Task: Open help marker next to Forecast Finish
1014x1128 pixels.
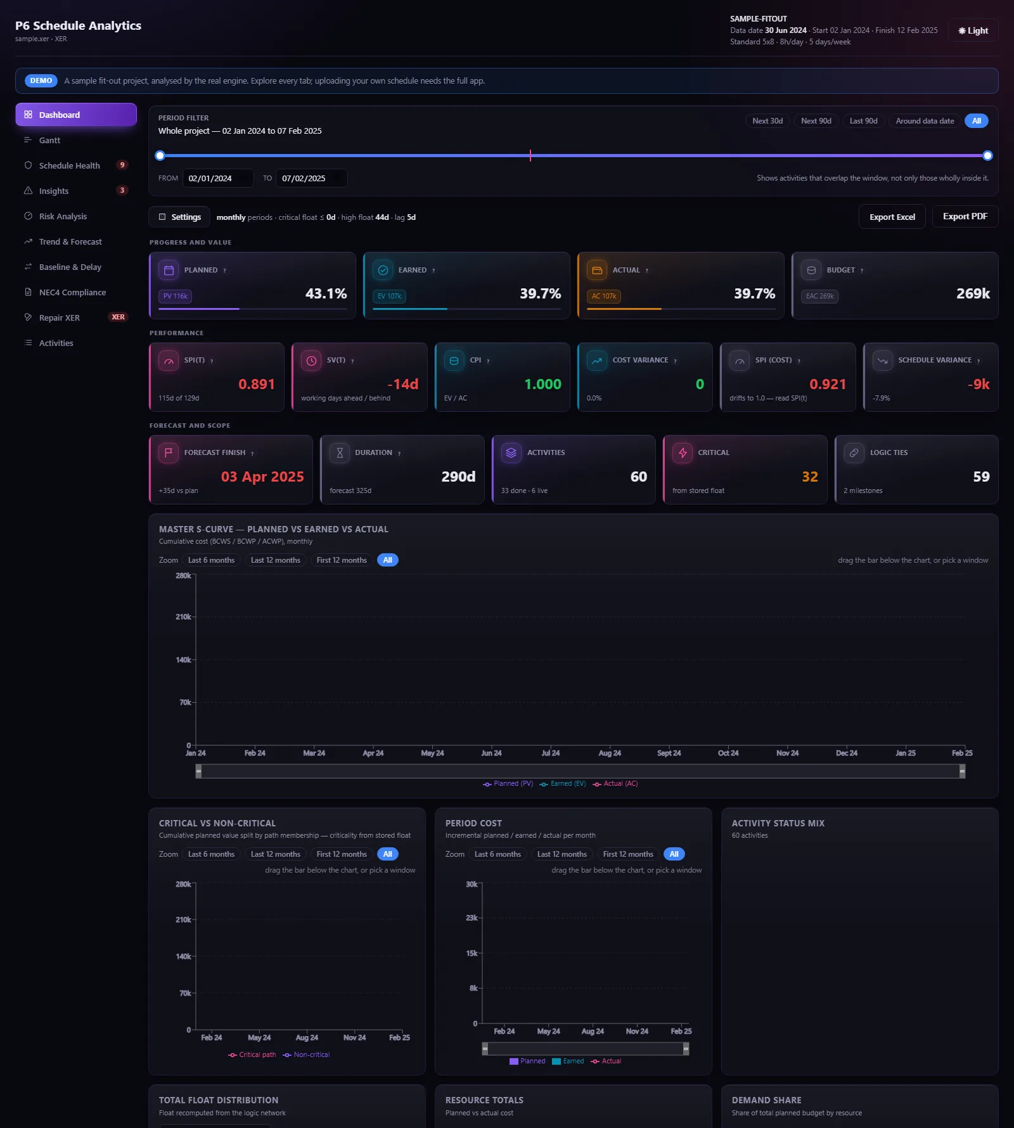Action: (252, 454)
